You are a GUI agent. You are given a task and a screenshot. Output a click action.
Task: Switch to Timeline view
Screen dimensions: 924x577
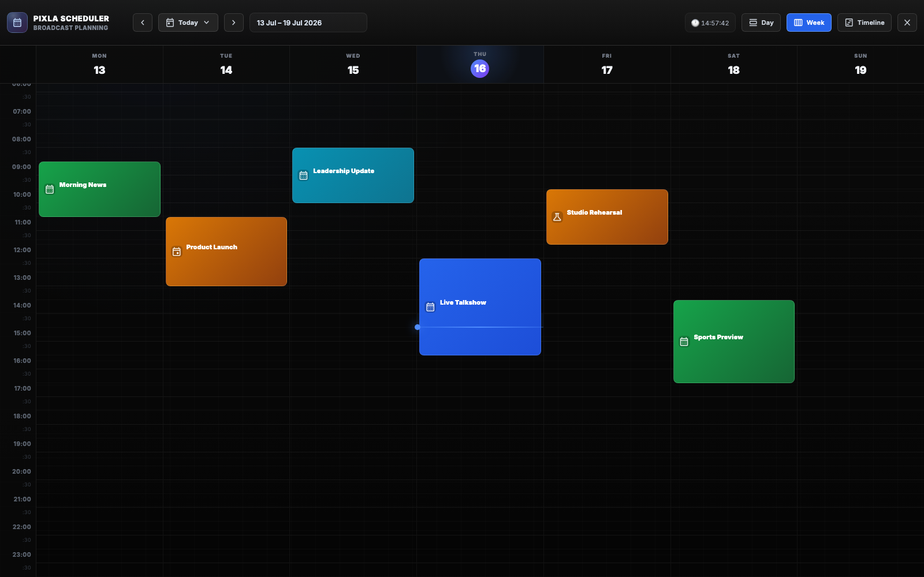(x=865, y=23)
